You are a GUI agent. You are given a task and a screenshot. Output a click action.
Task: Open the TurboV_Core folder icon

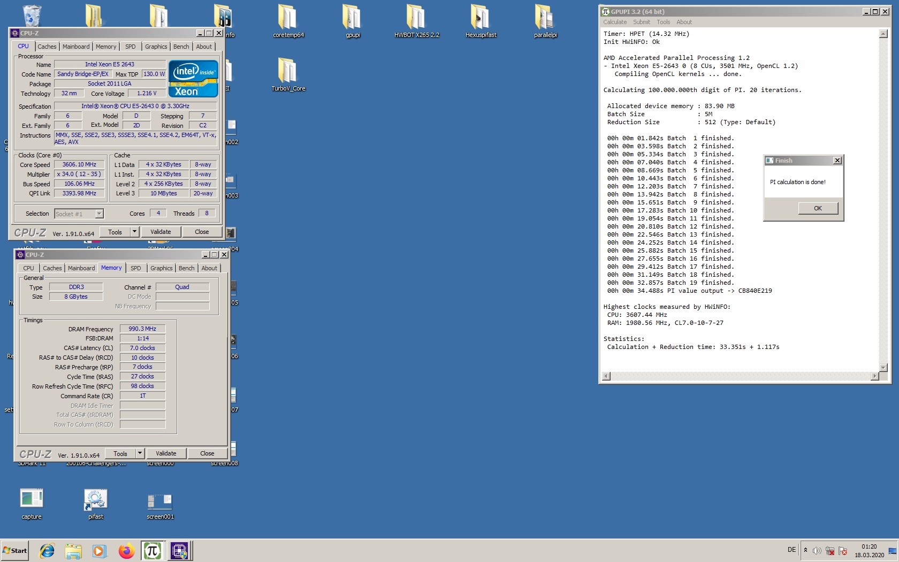click(x=288, y=74)
